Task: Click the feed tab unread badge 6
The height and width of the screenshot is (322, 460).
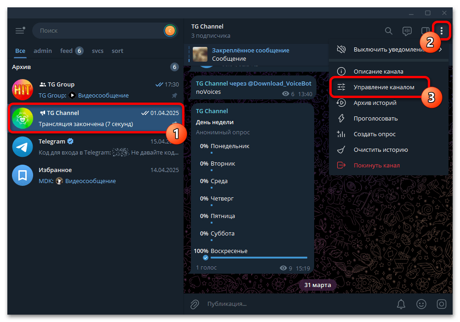Action: tap(79, 51)
